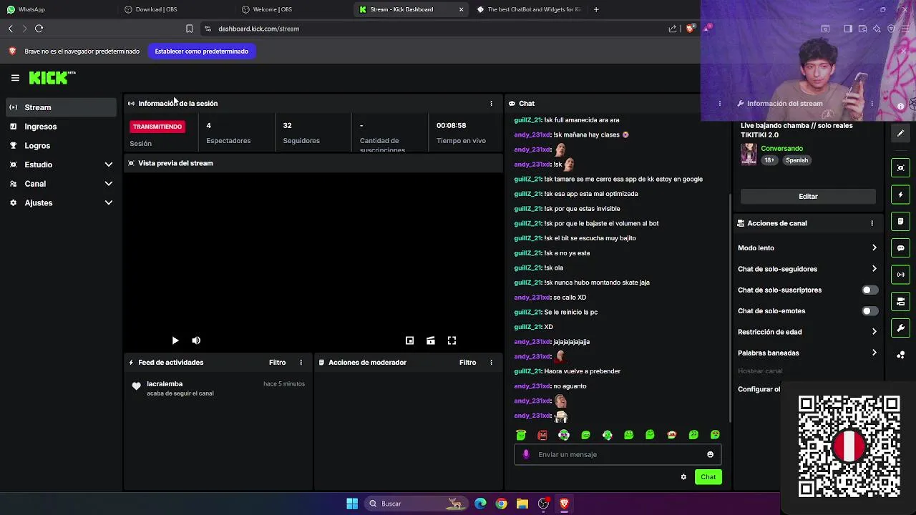Bookmark this page in the address bar
This screenshot has height=515, width=916.
pos(189,29)
